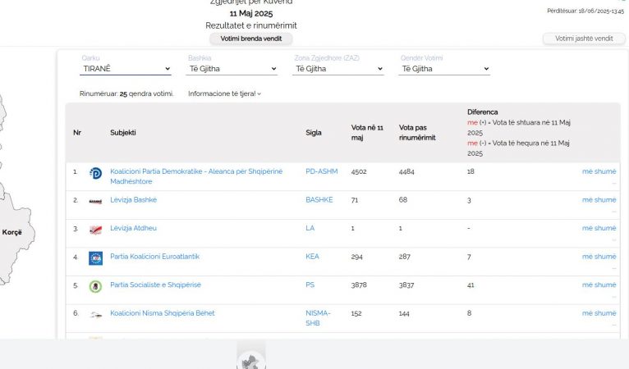This screenshot has width=629, height=369.
Task: Click the Sigla column header
Action: coord(314,133)
